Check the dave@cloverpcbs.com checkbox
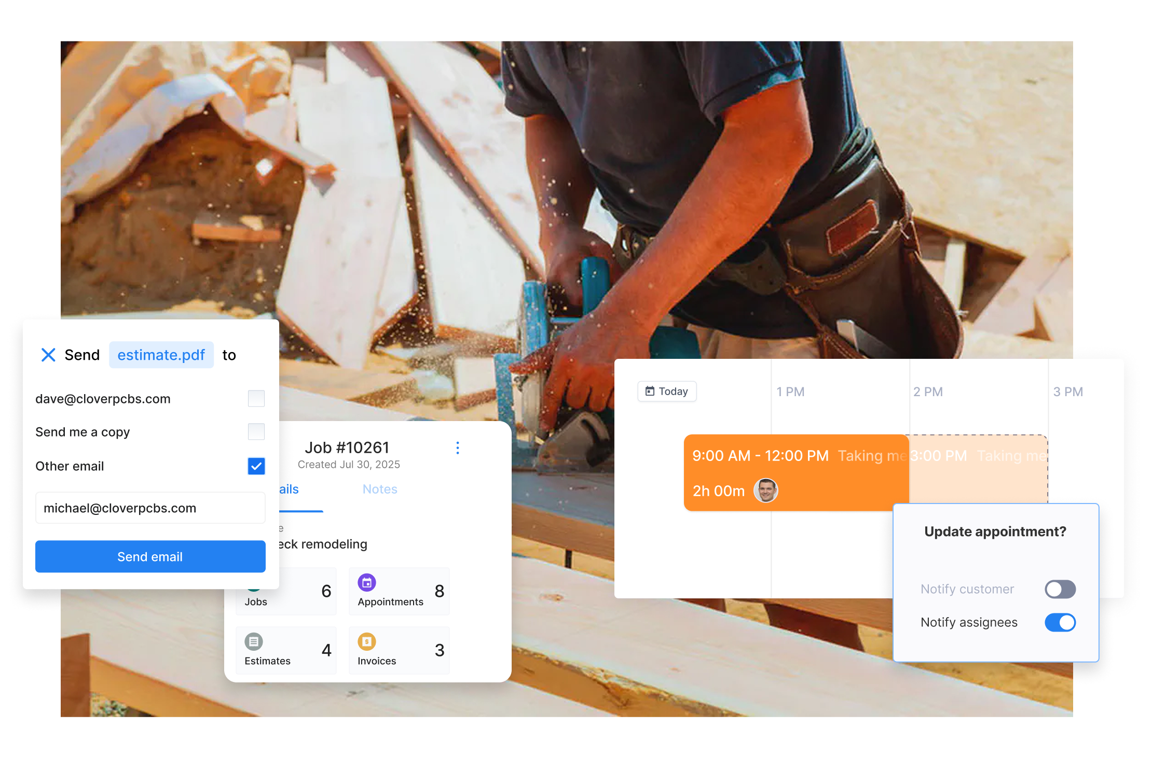This screenshot has width=1152, height=769. tap(256, 398)
